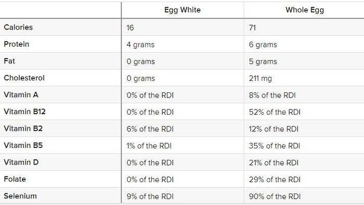364x205 pixels.
Task: Click the whole egg calories value 71
Action: [252, 28]
